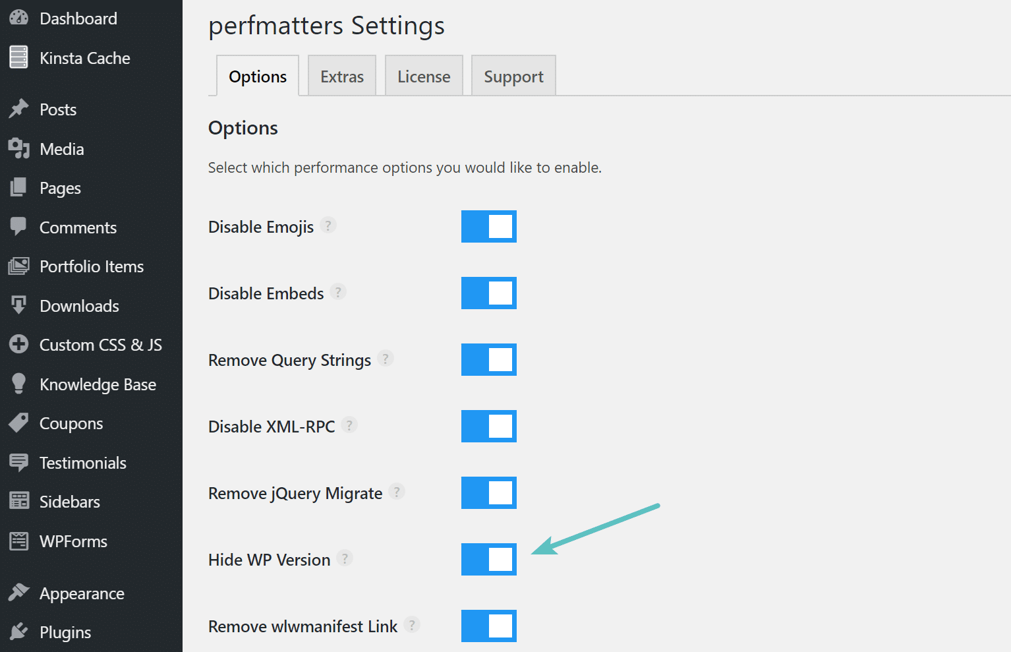Click the help icon next to Disable XML-RPC

tap(349, 425)
